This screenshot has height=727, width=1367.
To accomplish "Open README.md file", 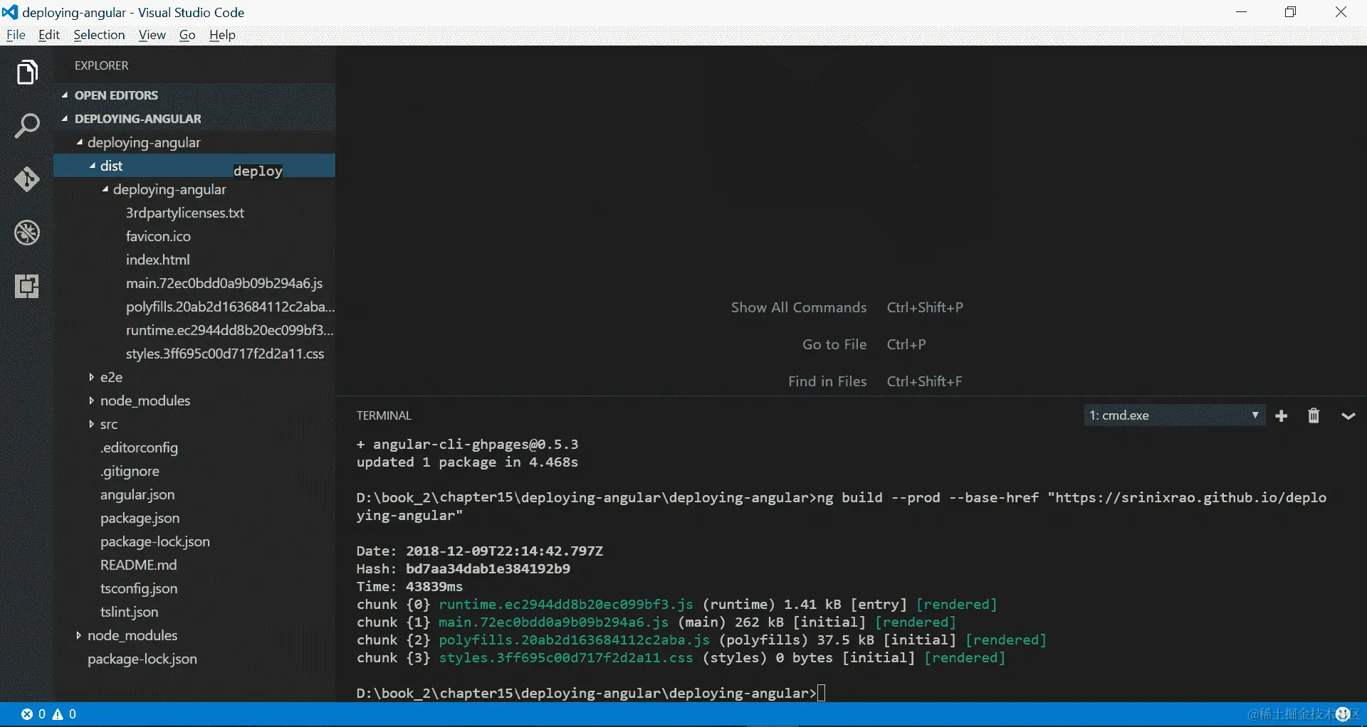I will coord(139,565).
